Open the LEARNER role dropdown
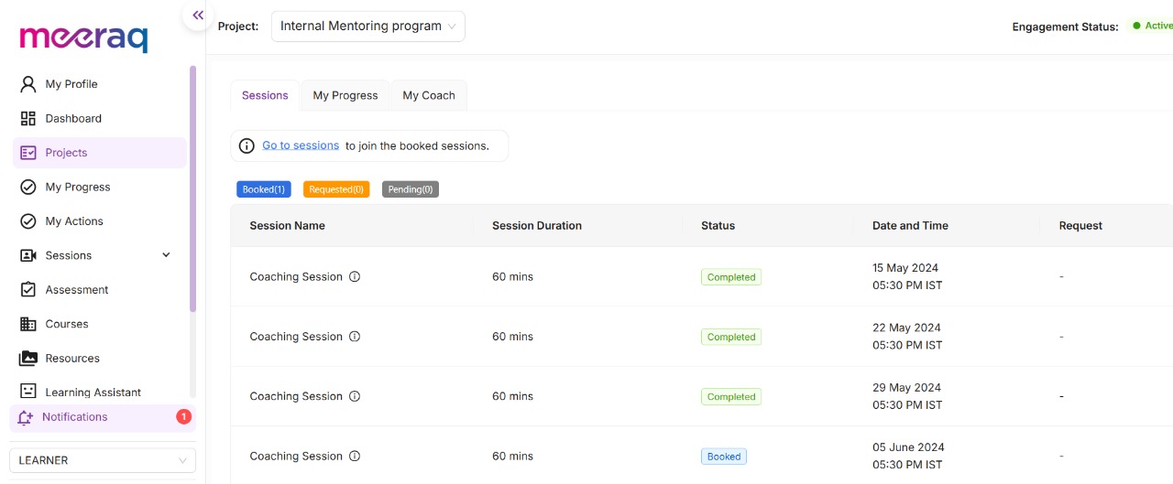The image size is (1173, 484). coord(103,460)
